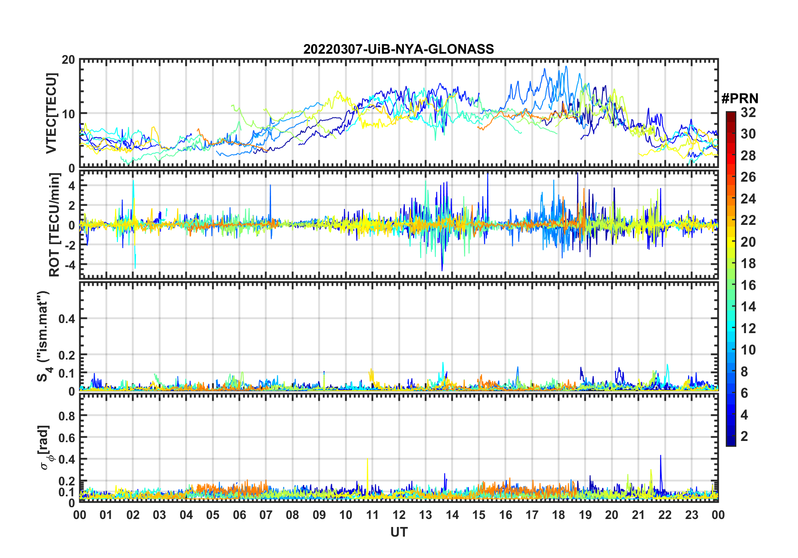Click the UT x-axis label

coord(399,532)
